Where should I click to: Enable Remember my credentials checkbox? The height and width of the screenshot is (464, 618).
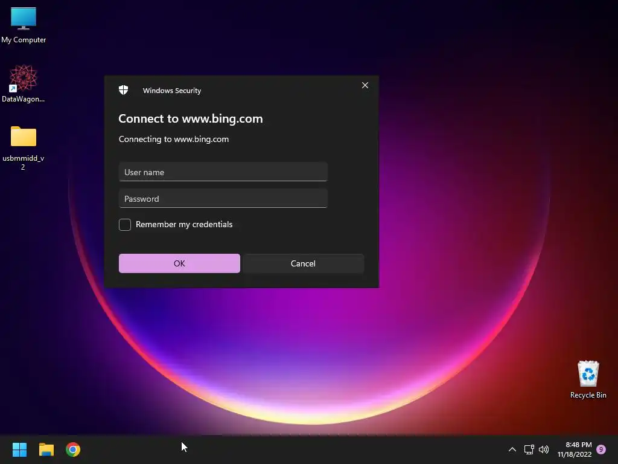tap(125, 225)
